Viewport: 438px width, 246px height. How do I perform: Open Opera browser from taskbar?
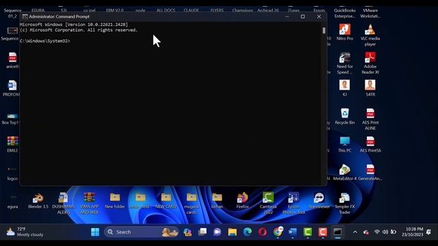point(262,232)
